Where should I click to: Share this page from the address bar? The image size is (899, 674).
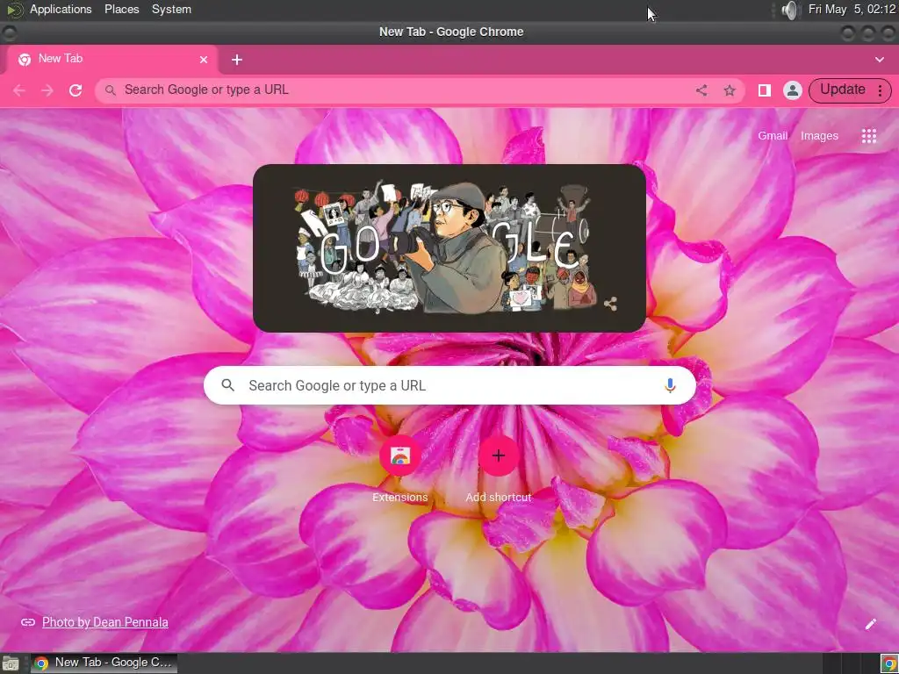pyautogui.click(x=701, y=90)
